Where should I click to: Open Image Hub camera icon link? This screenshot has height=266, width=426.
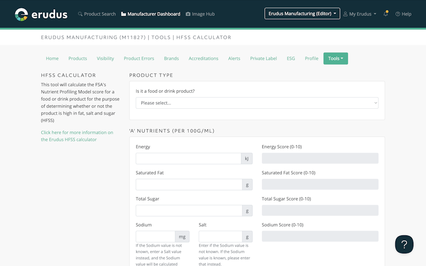coord(200,14)
